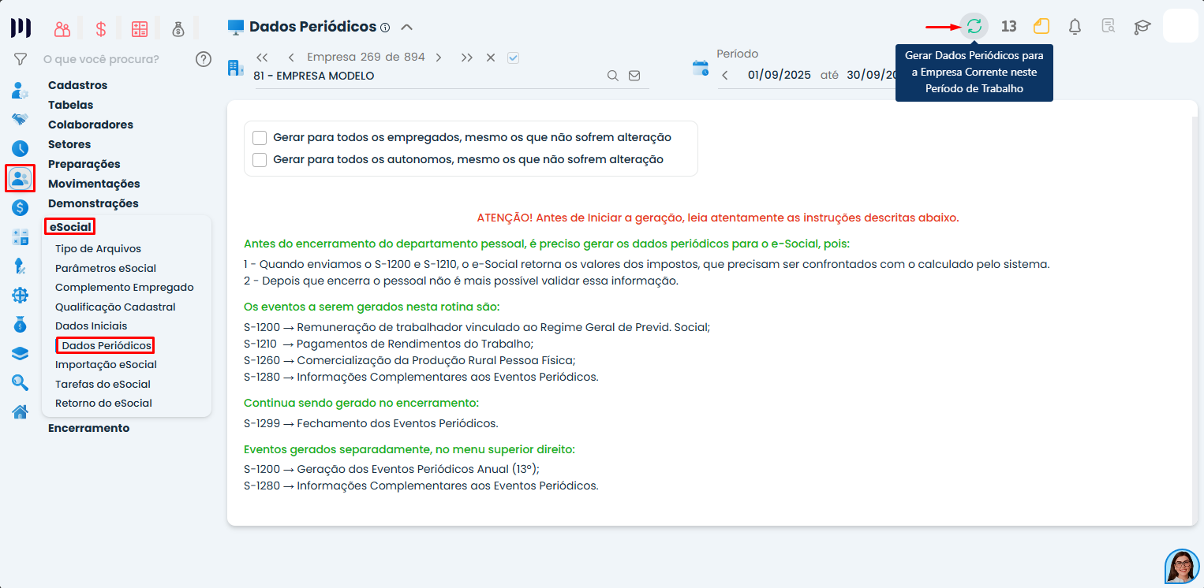Click the red calculator icon at the top
Viewport: 1204px width, 588px height.
[x=140, y=28]
